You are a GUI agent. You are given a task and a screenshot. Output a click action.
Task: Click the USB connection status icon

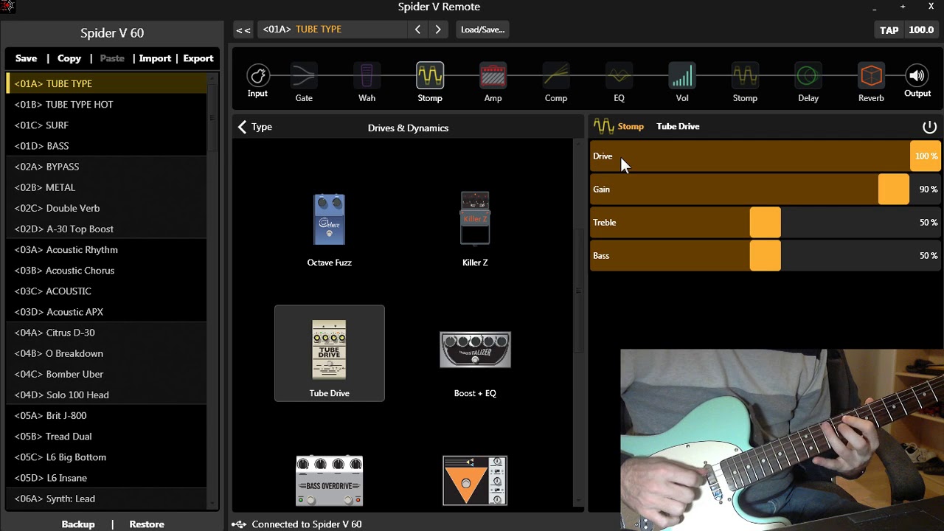pos(238,524)
